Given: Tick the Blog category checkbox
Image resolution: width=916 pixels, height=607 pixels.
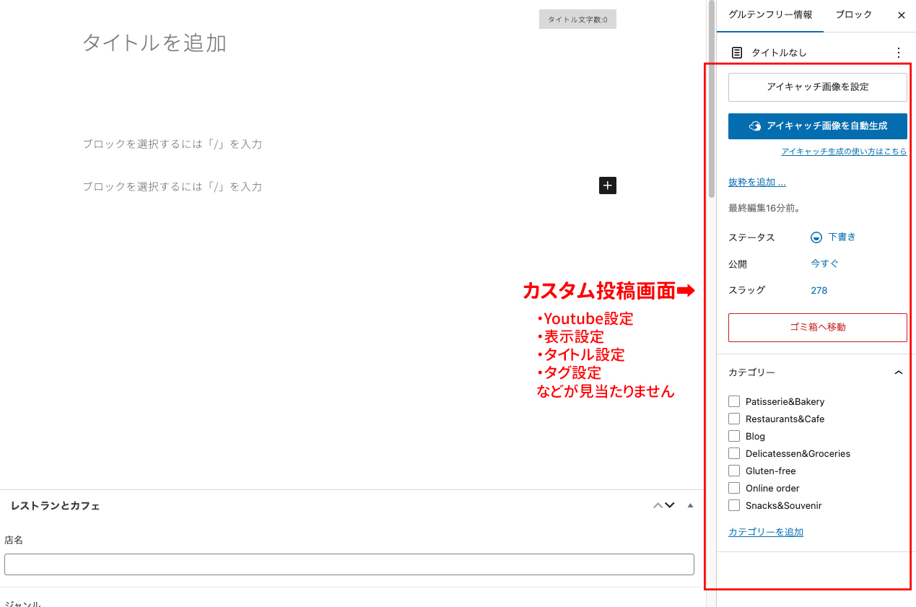Looking at the screenshot, I should tap(734, 436).
